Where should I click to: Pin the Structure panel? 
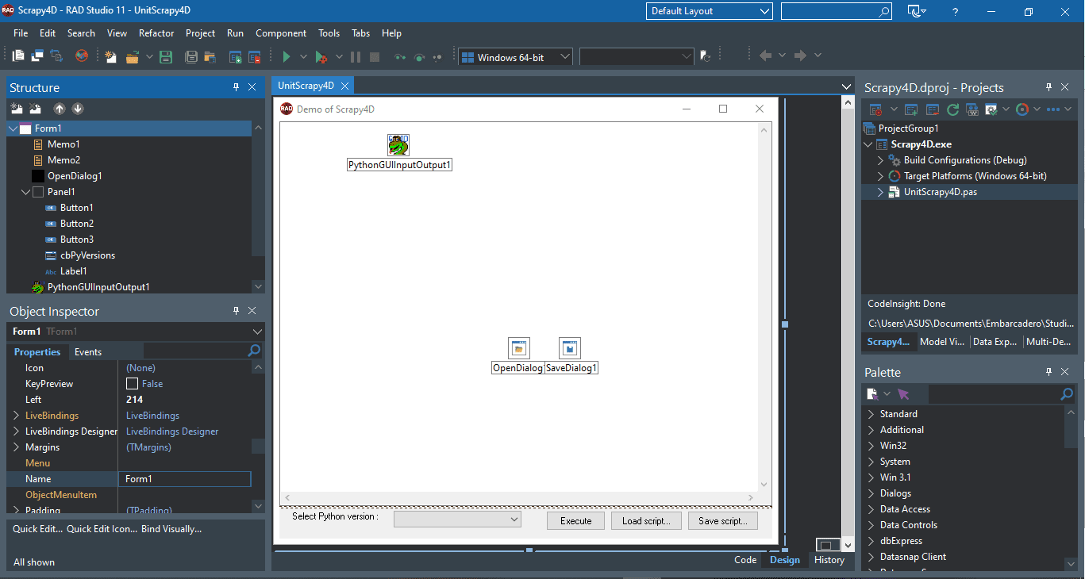(236, 87)
